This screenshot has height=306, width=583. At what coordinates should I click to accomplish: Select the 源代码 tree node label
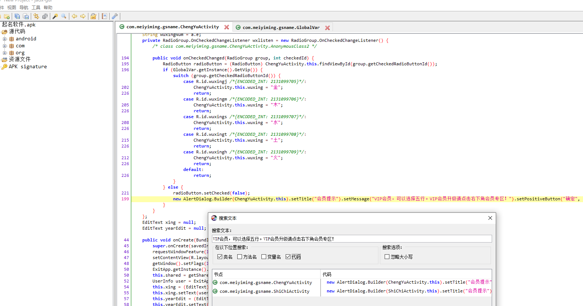pyautogui.click(x=17, y=32)
